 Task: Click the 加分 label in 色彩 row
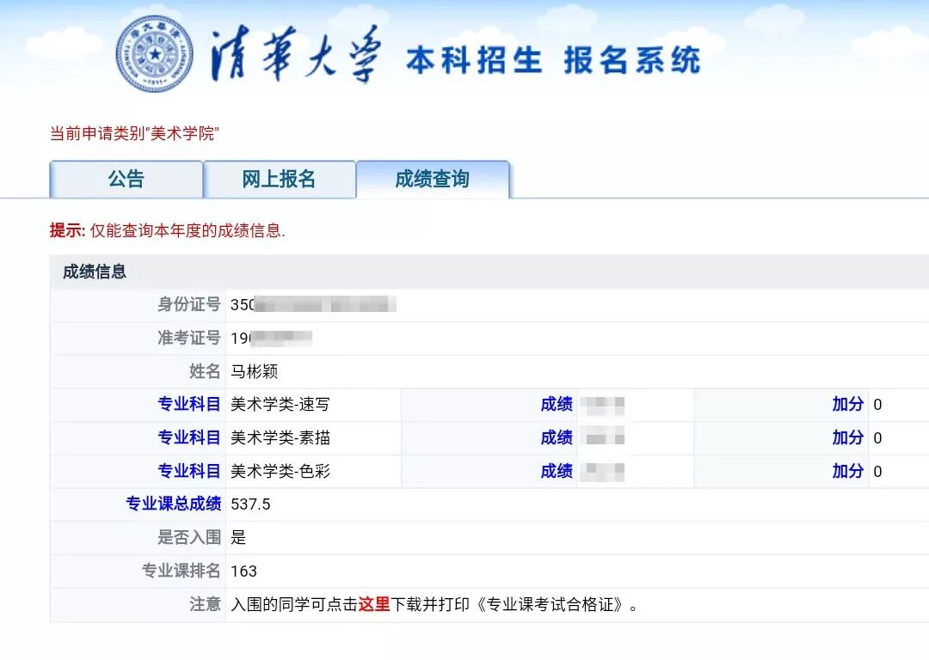[848, 471]
